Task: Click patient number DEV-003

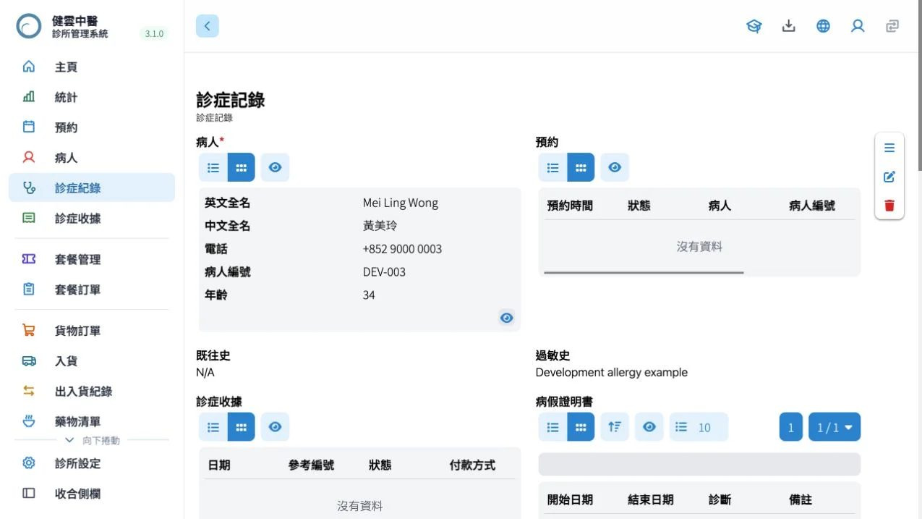Action: point(384,272)
